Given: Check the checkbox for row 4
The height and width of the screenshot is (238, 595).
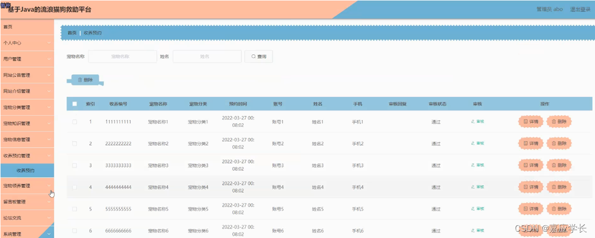Looking at the screenshot, I should point(75,187).
